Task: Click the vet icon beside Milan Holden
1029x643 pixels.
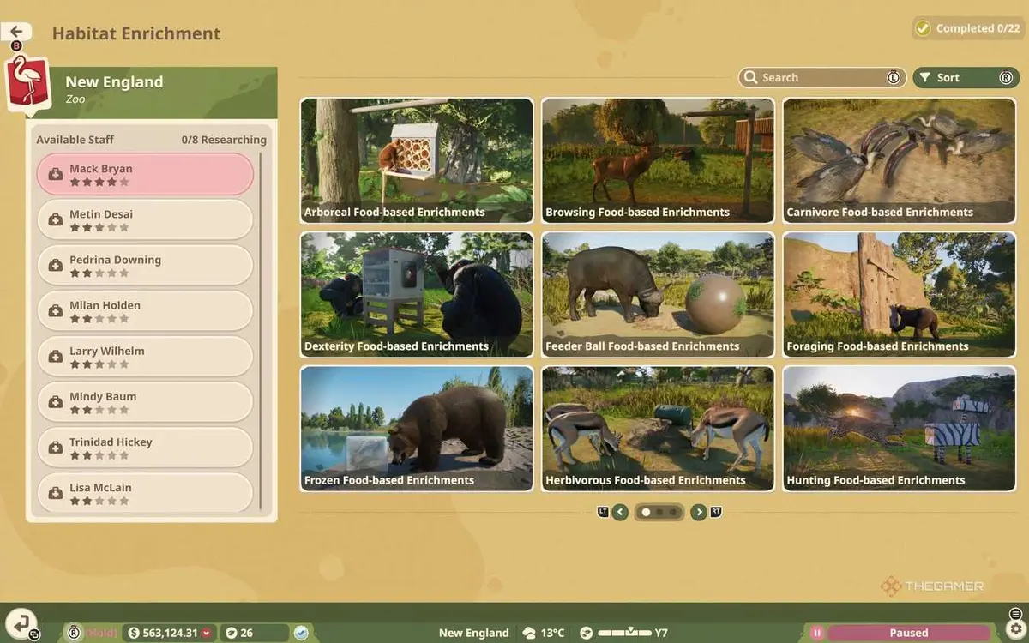Action: coord(56,310)
